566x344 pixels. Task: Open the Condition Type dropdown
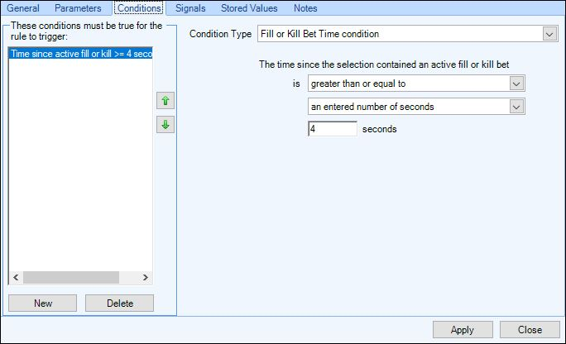[407, 34]
